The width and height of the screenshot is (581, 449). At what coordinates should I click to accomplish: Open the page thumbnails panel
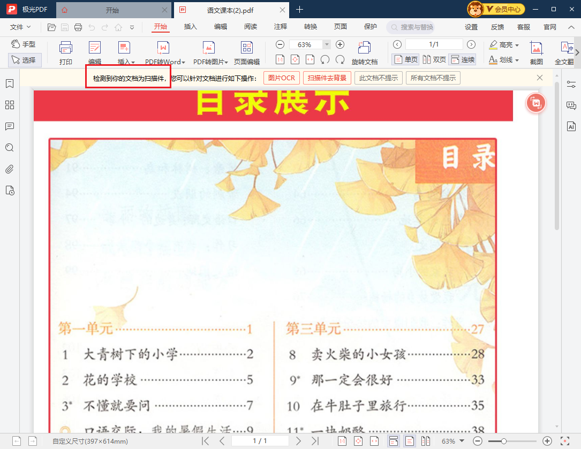(9, 105)
